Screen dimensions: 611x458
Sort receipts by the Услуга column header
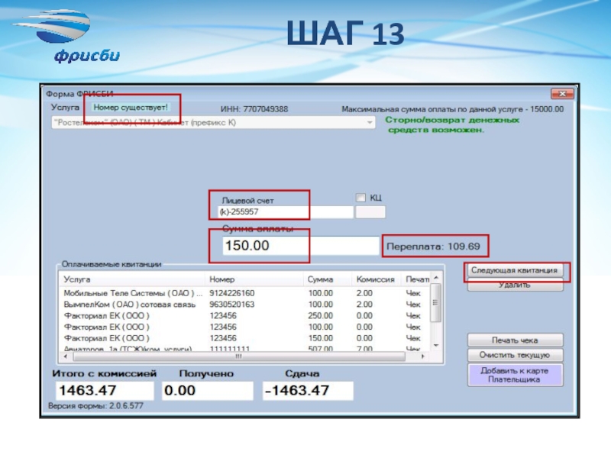click(132, 279)
